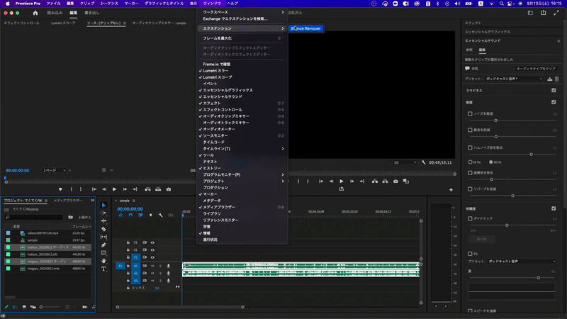Switch project panel to list view
This screenshot has width=567, height=319.
(15, 307)
